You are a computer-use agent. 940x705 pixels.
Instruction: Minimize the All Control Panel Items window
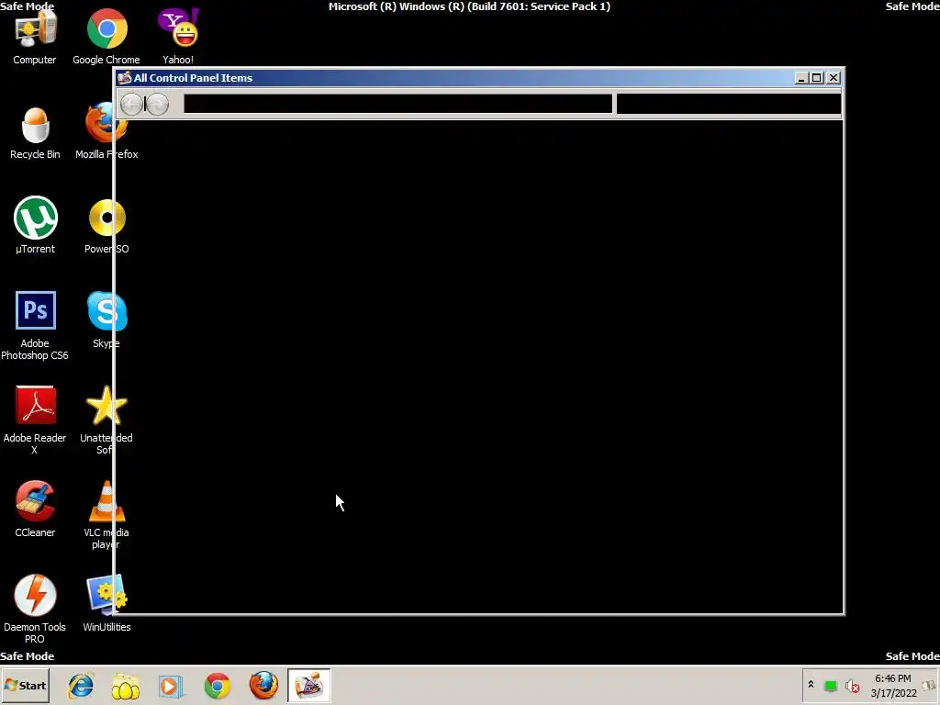coord(801,78)
